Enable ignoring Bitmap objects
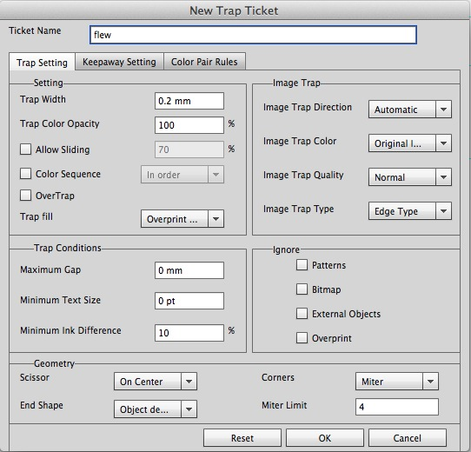This screenshot has height=452, width=471. tap(302, 289)
